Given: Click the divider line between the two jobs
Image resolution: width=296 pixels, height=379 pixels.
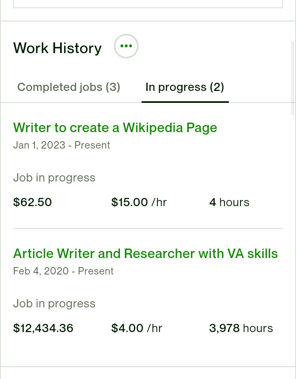Looking at the screenshot, I should point(148,228).
